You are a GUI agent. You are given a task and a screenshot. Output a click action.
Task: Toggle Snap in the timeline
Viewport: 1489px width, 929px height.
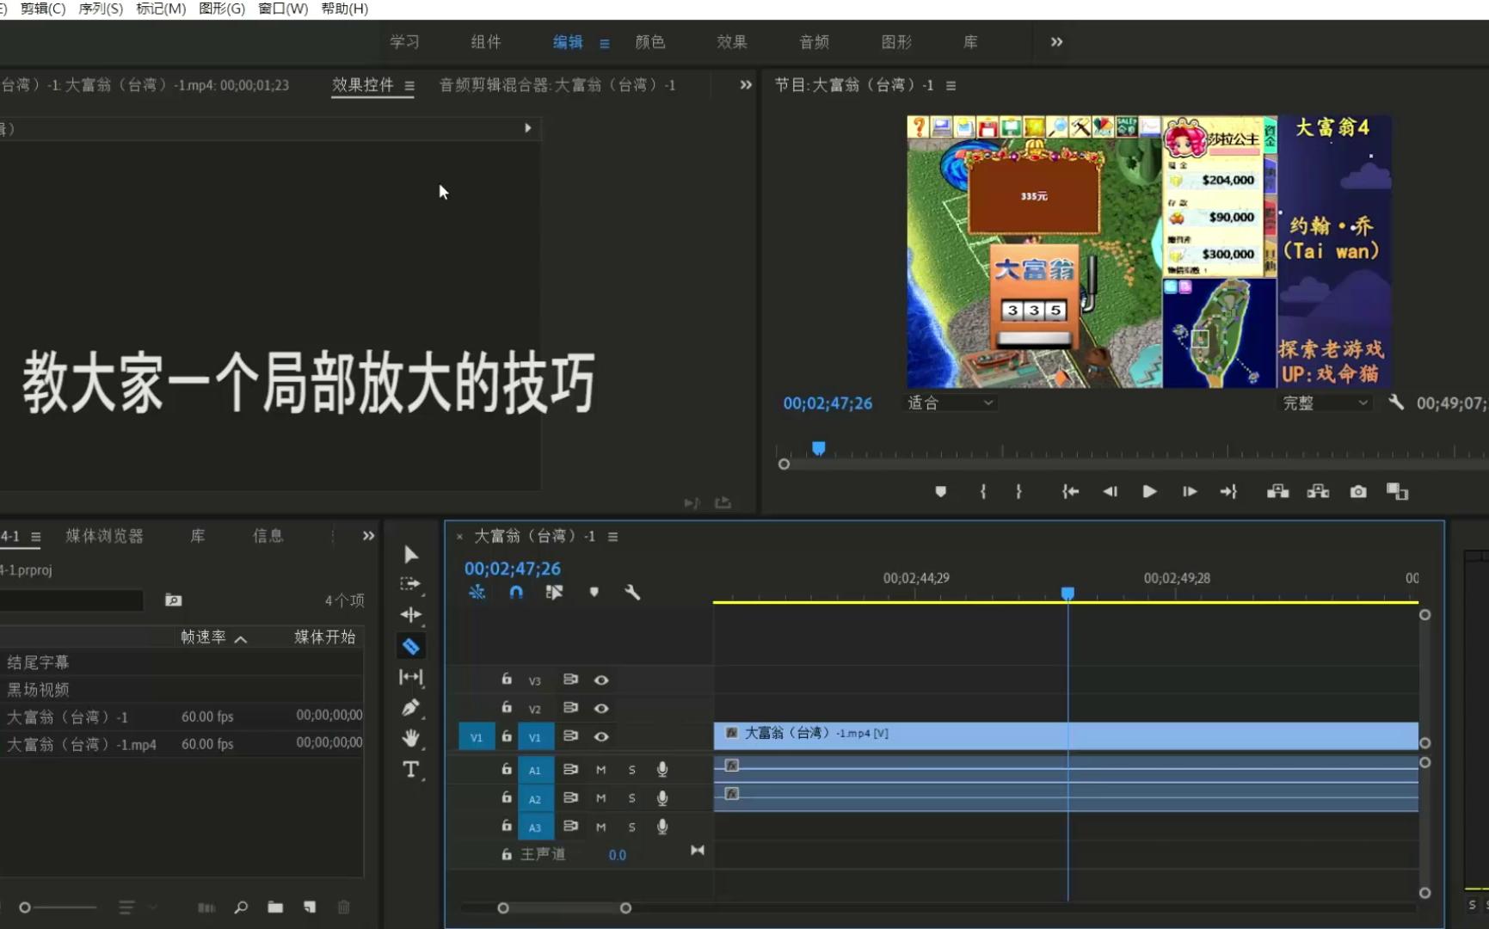[x=516, y=592]
